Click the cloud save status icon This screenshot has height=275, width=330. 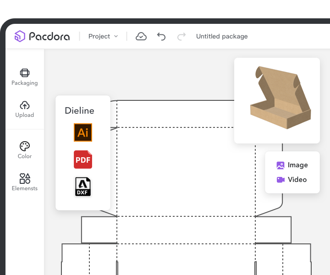tap(141, 36)
